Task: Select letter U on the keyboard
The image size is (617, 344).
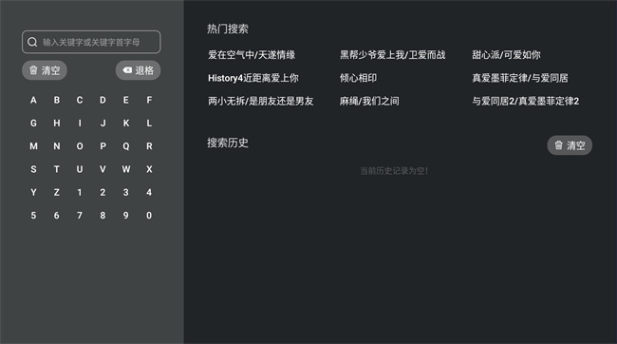Action: [x=80, y=169]
